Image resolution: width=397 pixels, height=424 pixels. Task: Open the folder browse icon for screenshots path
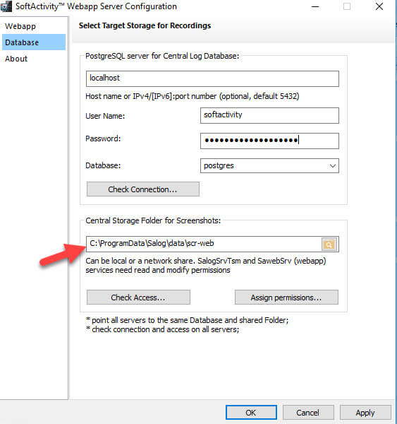pos(329,245)
